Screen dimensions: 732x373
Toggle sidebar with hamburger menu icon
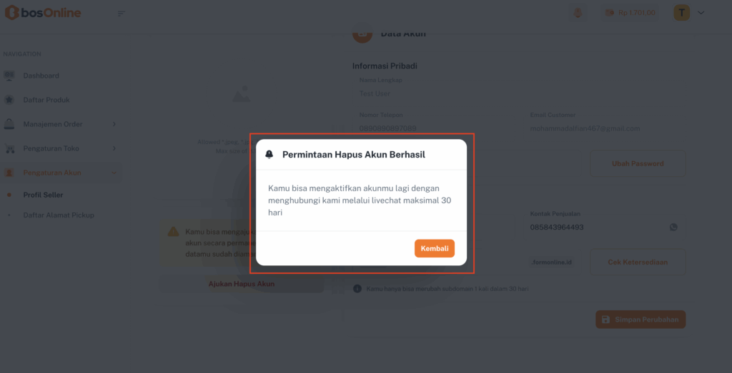[x=122, y=14]
